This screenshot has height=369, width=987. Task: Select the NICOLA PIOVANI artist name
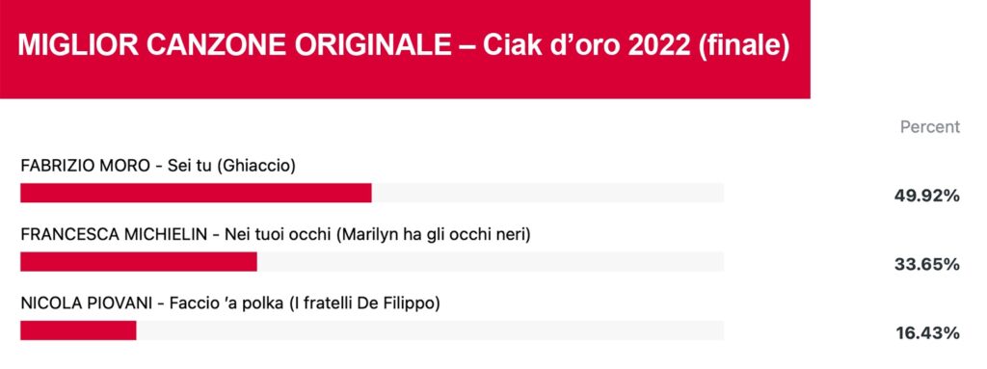(87, 303)
